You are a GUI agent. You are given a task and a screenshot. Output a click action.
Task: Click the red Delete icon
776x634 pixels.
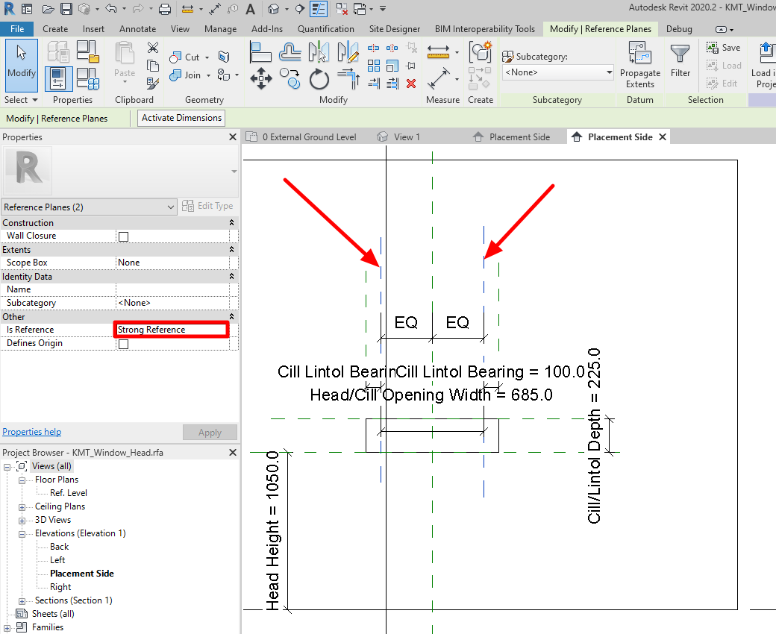click(x=410, y=84)
